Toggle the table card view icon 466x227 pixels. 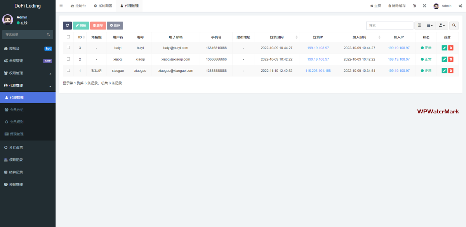click(x=419, y=25)
